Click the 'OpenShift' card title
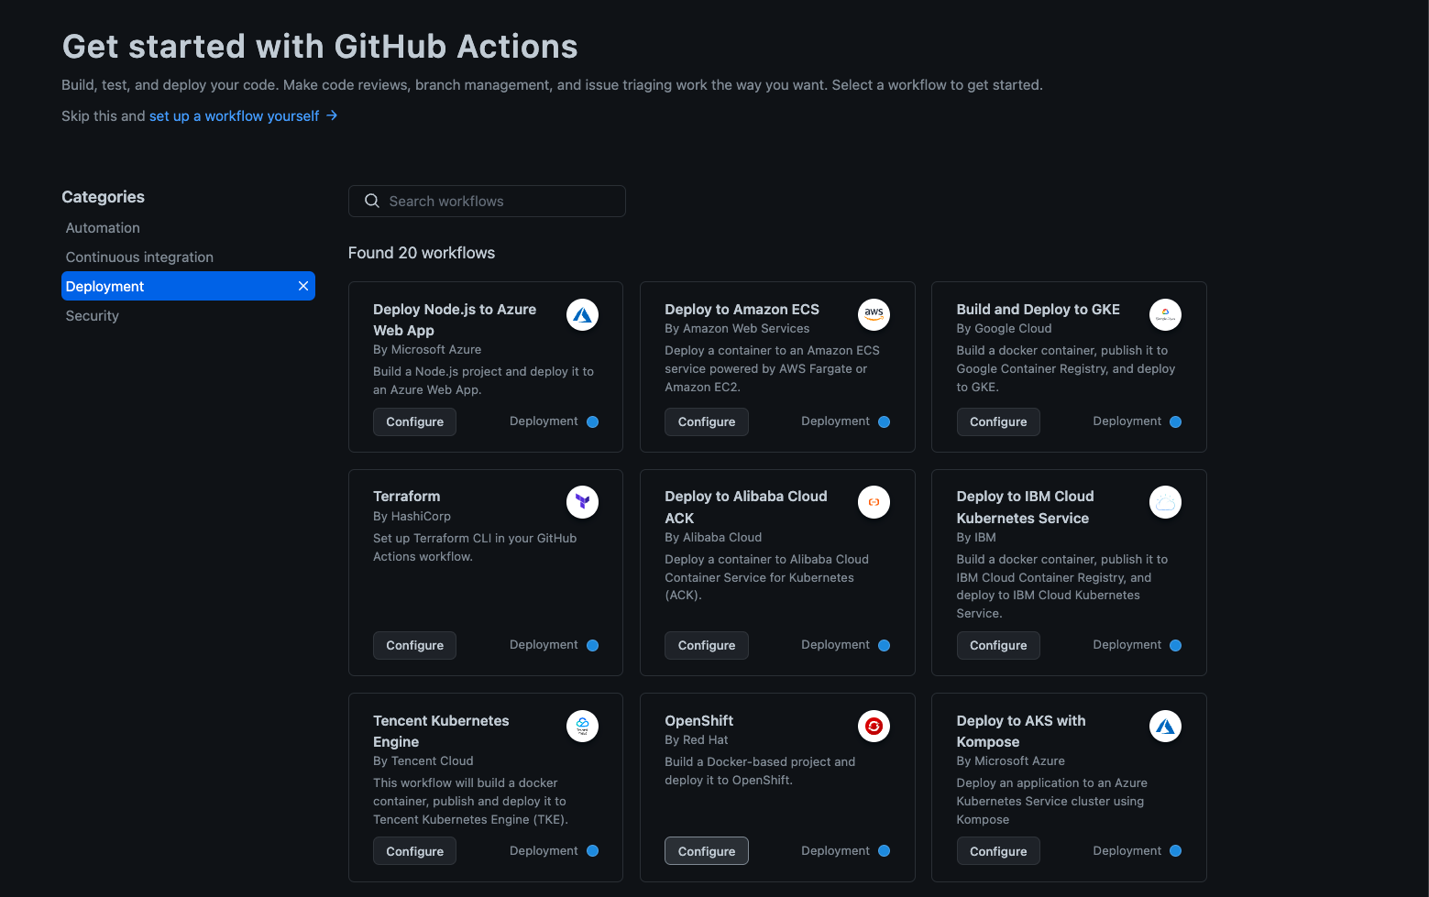This screenshot has width=1429, height=897. coord(698,721)
